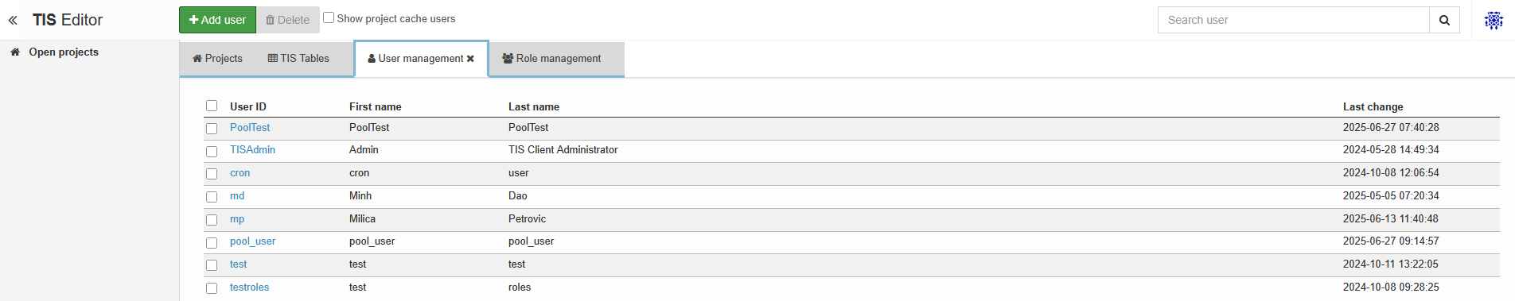
Task: Tick the checkbox next to pool_user
Action: coord(212,242)
